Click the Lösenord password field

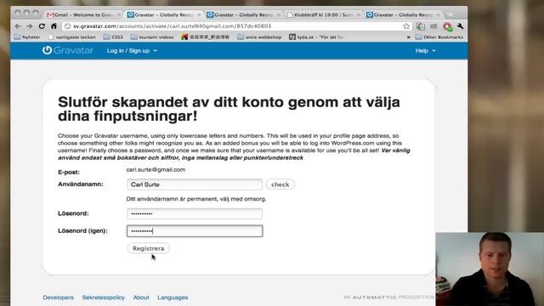point(195,213)
